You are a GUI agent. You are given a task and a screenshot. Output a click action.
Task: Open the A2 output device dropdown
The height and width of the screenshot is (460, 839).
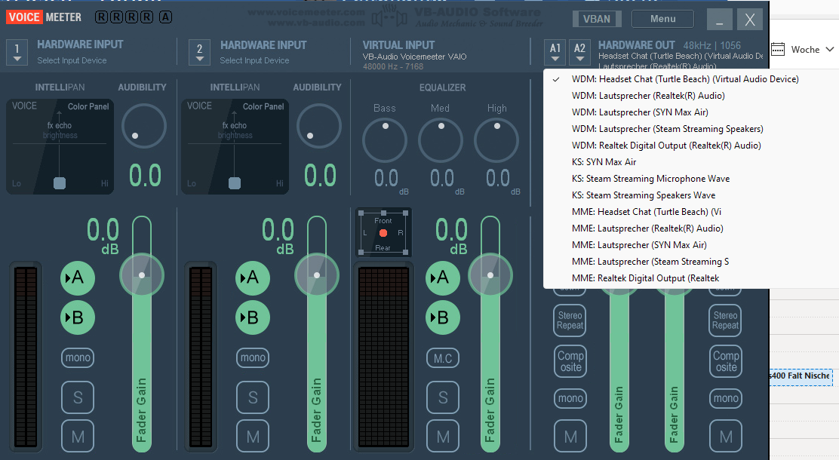click(579, 52)
